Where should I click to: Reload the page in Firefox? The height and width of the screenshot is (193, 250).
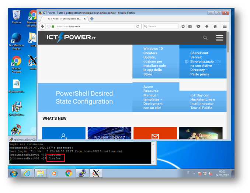pyautogui.click(x=138, y=26)
